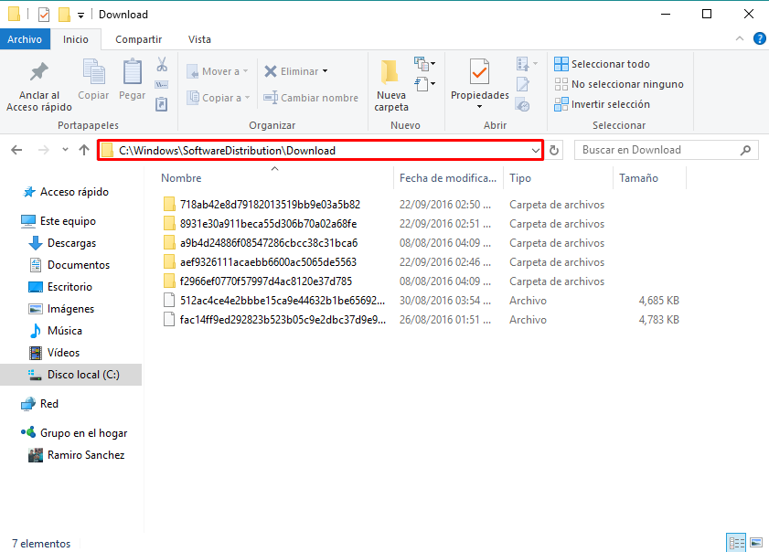Image resolution: width=769 pixels, height=552 pixels.
Task: Open Descargas in sidebar
Action: [71, 243]
